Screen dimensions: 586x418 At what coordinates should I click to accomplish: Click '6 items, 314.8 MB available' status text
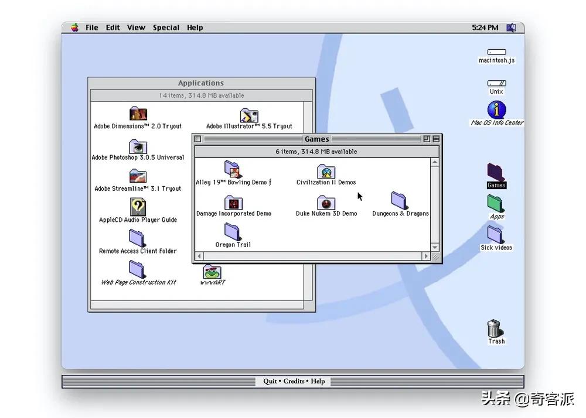click(x=316, y=152)
